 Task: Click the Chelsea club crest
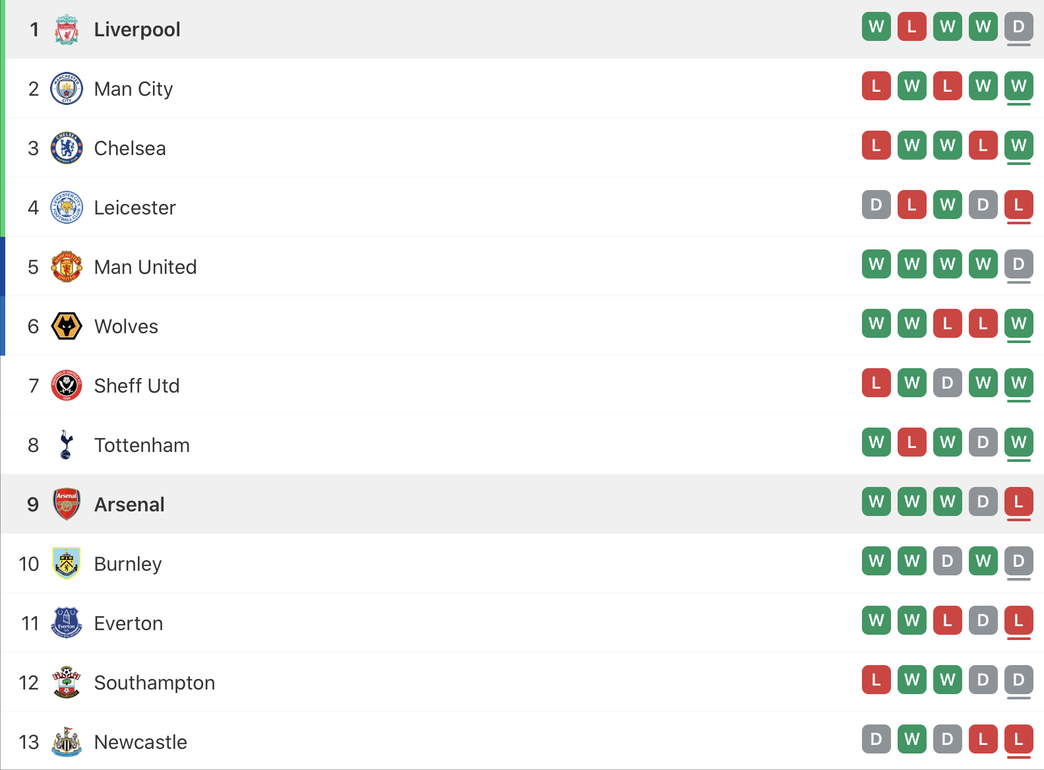(x=67, y=148)
